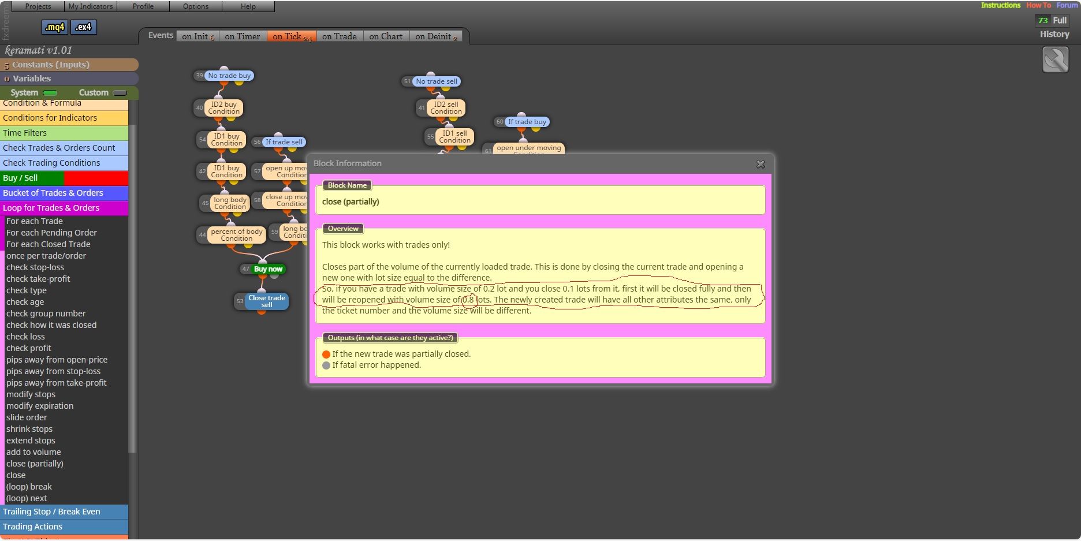Select the For each Closed Trade block
The image size is (1081, 541).
point(48,244)
